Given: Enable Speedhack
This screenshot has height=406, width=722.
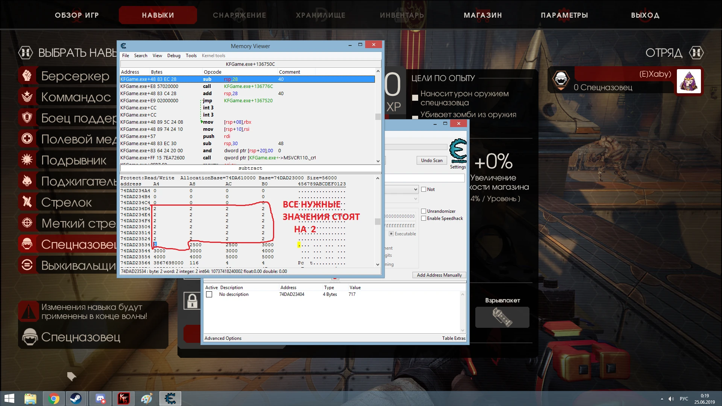Looking at the screenshot, I should tap(423, 218).
